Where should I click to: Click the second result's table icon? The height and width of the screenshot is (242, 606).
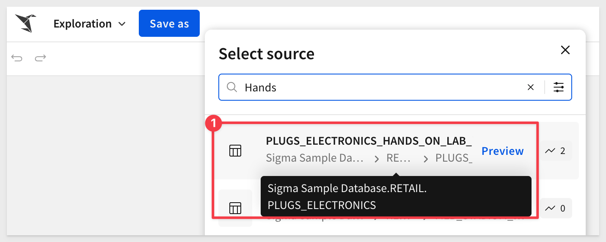pyautogui.click(x=235, y=208)
